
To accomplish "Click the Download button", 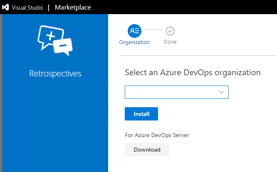I will 147,150.
